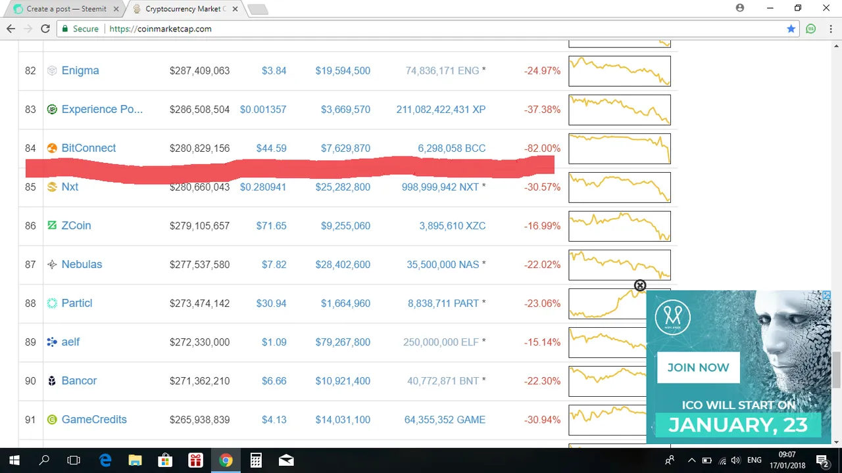This screenshot has width=842, height=473.
Task: Open the ZCoin link
Action: coord(76,225)
